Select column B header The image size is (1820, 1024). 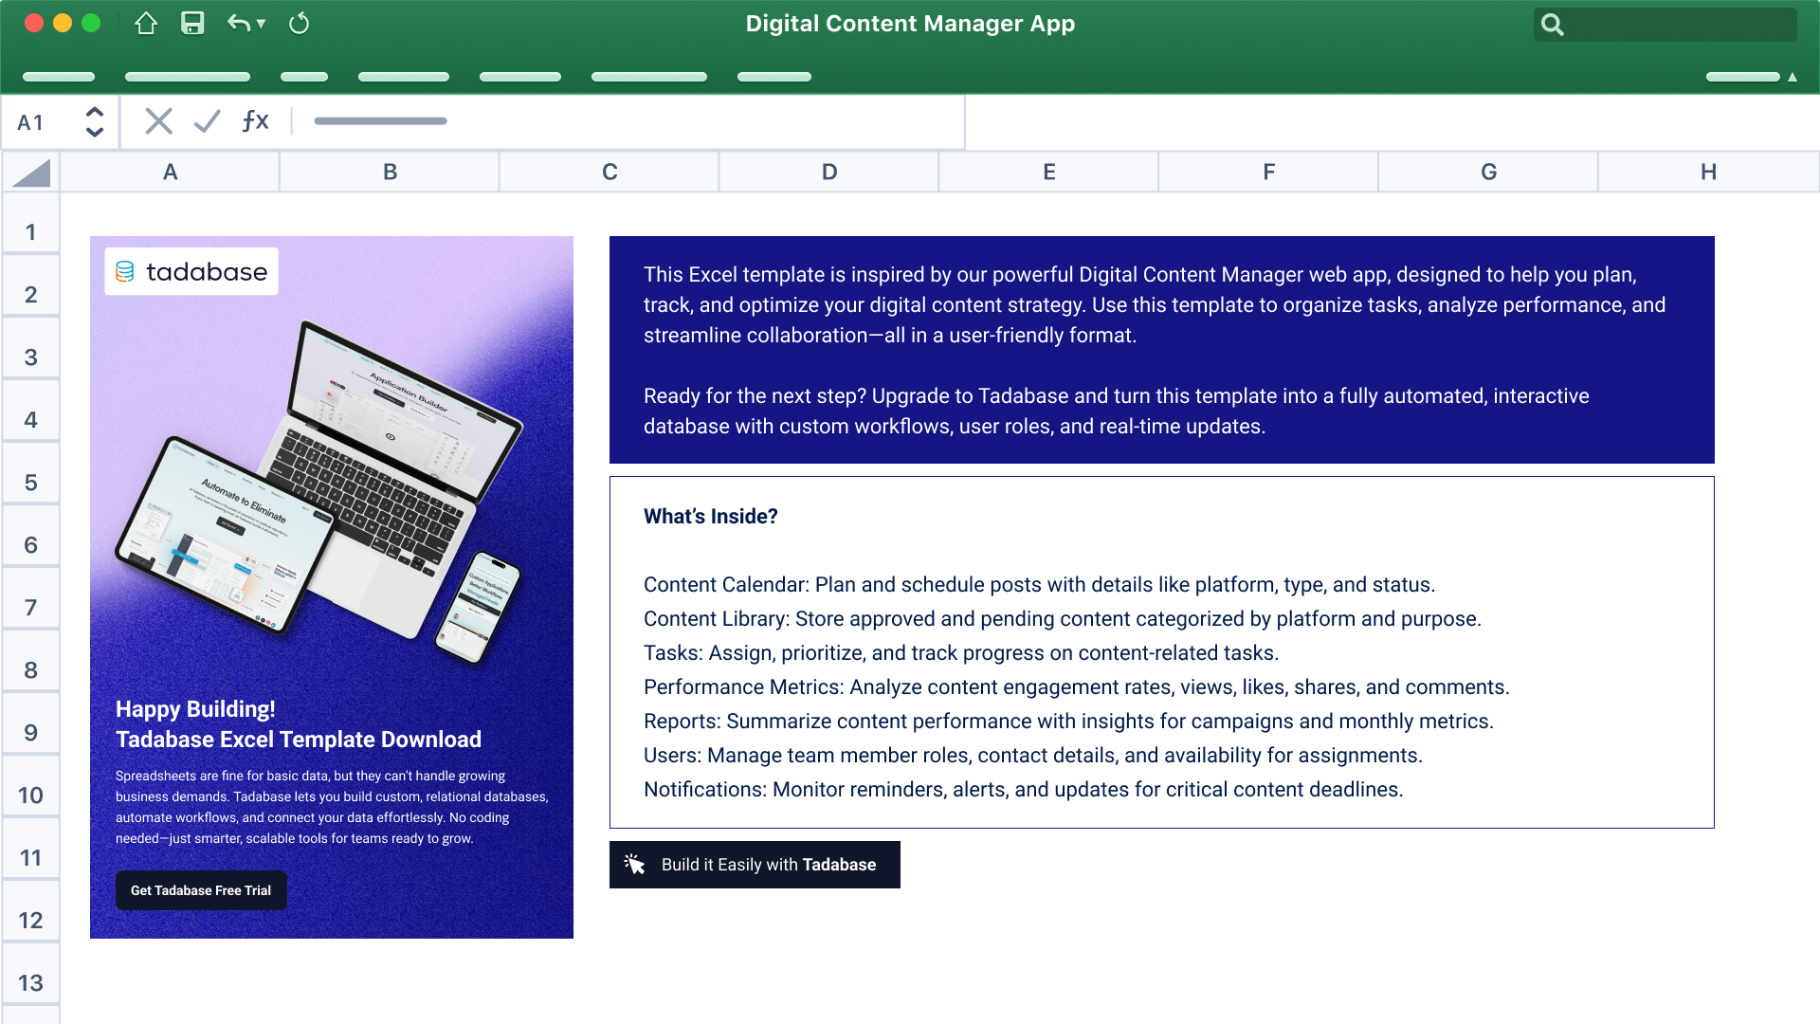coord(390,173)
